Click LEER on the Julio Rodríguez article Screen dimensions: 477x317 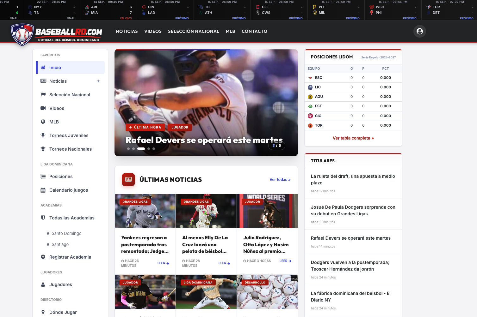pyautogui.click(x=285, y=261)
